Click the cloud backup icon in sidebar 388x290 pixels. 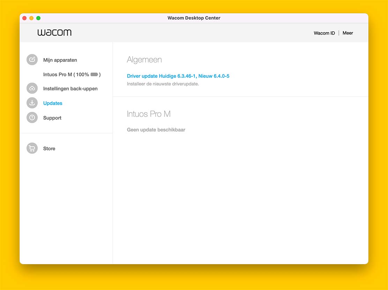32,89
